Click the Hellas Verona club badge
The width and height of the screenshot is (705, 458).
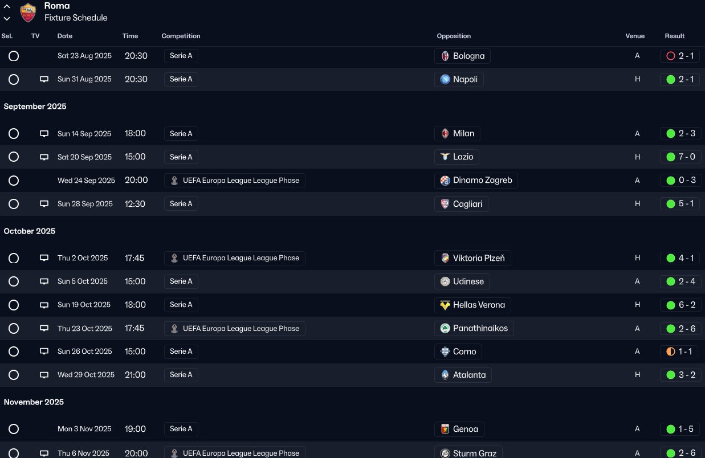[445, 305]
